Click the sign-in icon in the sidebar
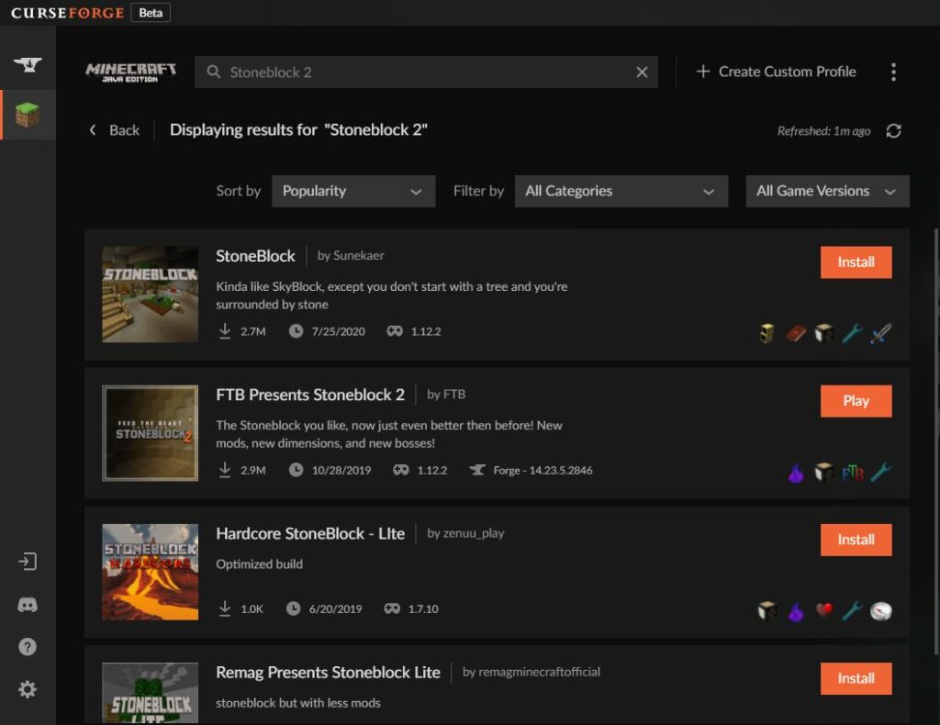940x725 pixels. tap(28, 562)
